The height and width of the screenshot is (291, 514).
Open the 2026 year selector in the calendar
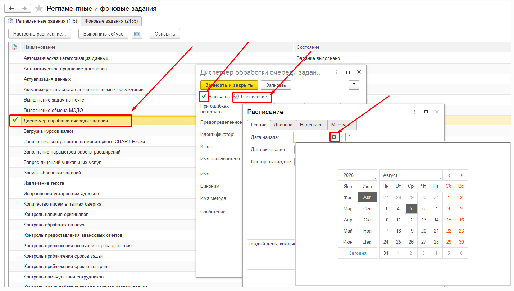pos(358,175)
